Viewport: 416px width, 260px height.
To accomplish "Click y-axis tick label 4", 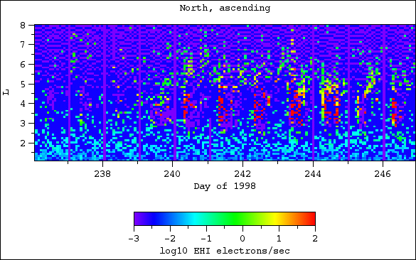I will pyautogui.click(x=23, y=104).
